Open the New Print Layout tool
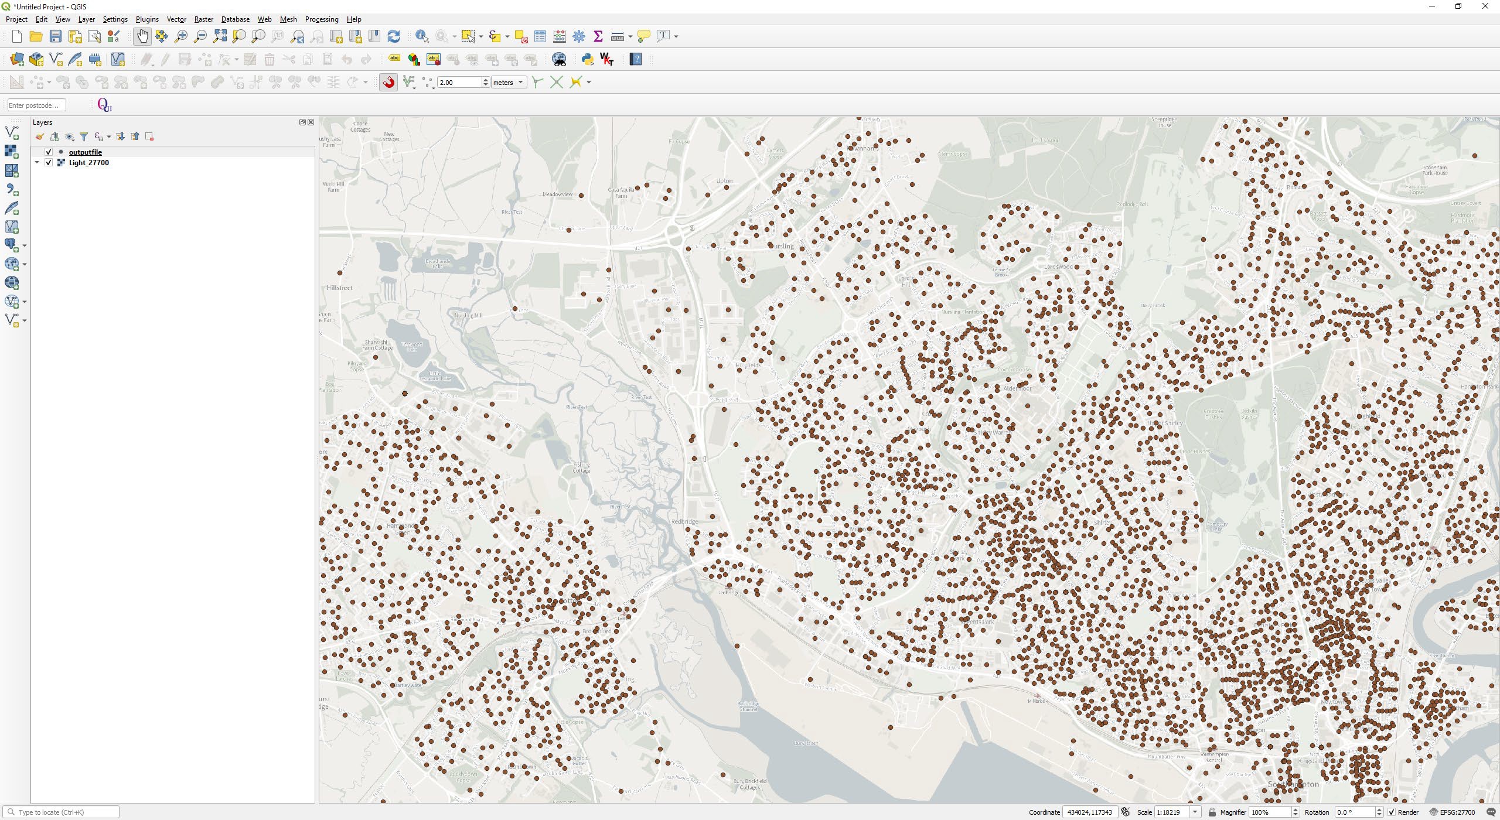Image resolution: width=1500 pixels, height=820 pixels. click(x=75, y=36)
